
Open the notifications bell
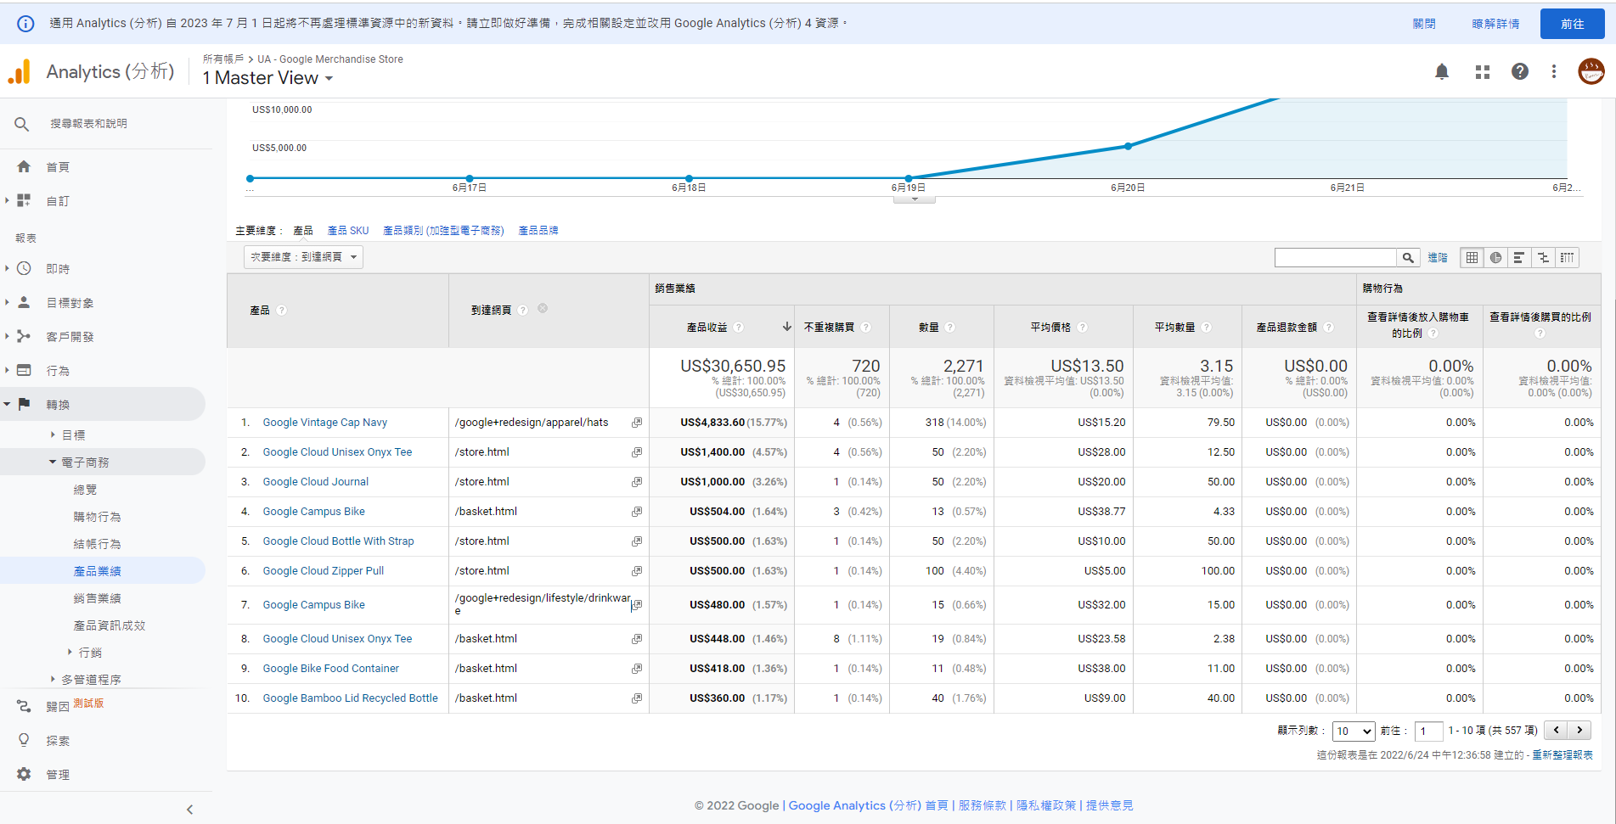point(1442,72)
